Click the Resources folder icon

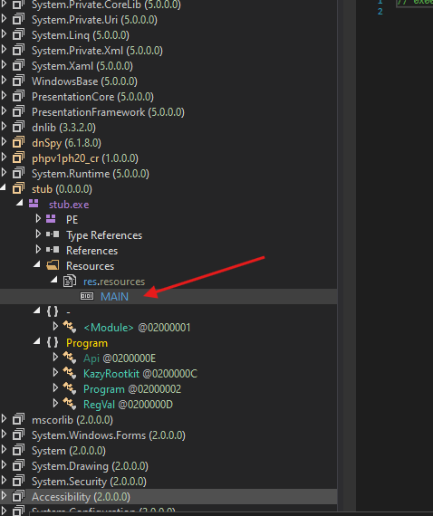tap(53, 265)
